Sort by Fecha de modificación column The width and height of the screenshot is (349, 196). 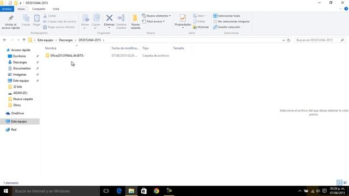pos(125,48)
